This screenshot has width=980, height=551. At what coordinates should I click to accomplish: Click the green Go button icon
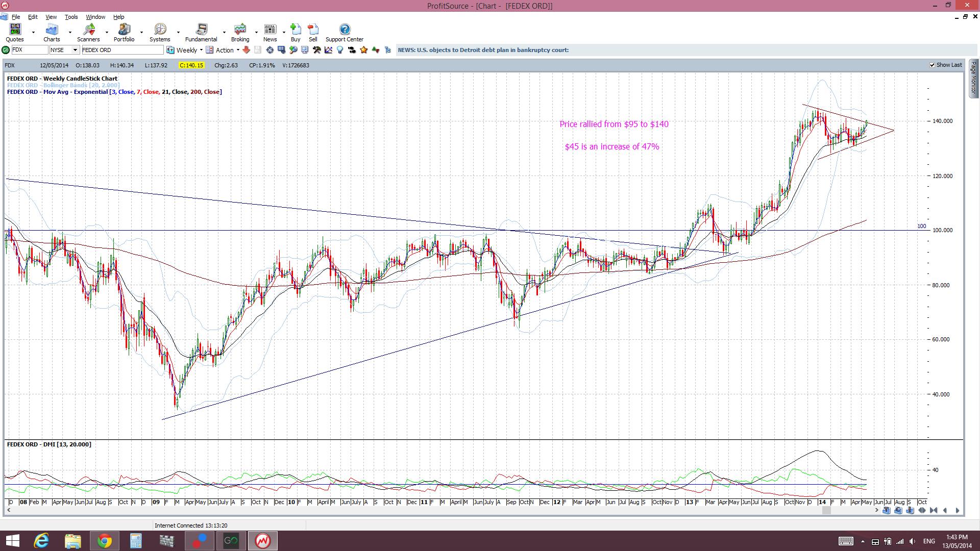6,50
